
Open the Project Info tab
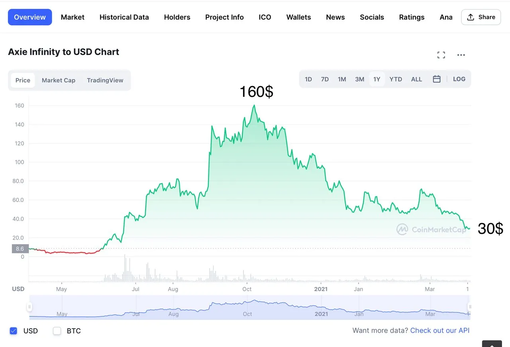pyautogui.click(x=224, y=17)
